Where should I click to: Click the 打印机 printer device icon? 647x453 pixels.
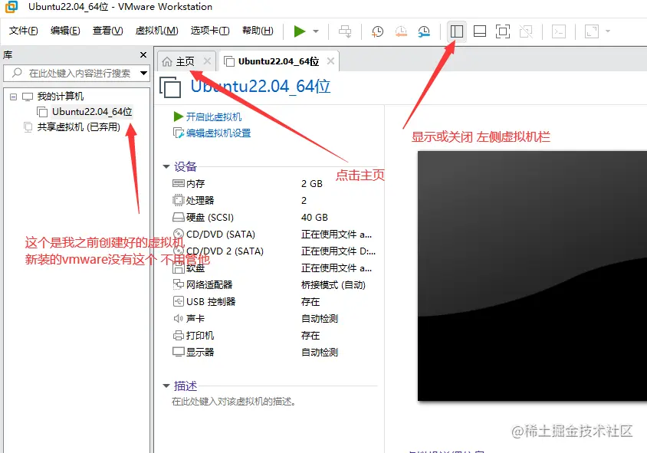(179, 336)
